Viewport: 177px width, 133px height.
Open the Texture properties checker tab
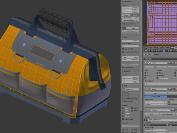(x=171, y=51)
